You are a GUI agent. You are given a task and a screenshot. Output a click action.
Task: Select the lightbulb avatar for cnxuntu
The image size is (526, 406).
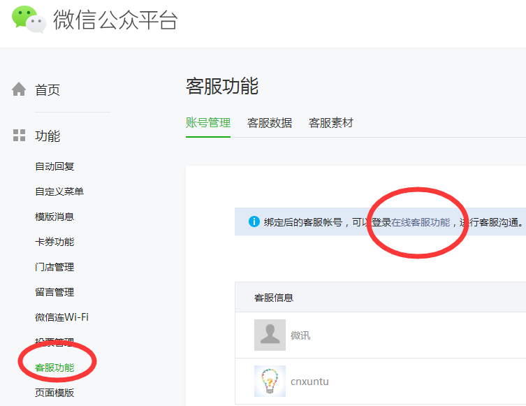coord(270,381)
